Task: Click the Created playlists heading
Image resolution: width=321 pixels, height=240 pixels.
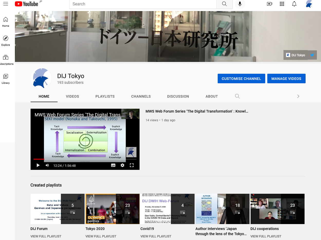Action: point(46,185)
